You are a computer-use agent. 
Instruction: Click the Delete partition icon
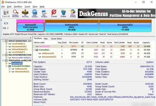63,13
